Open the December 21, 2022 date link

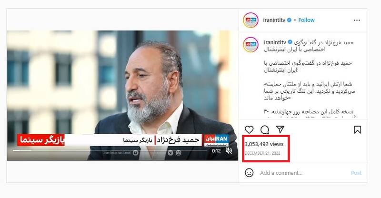262,153
